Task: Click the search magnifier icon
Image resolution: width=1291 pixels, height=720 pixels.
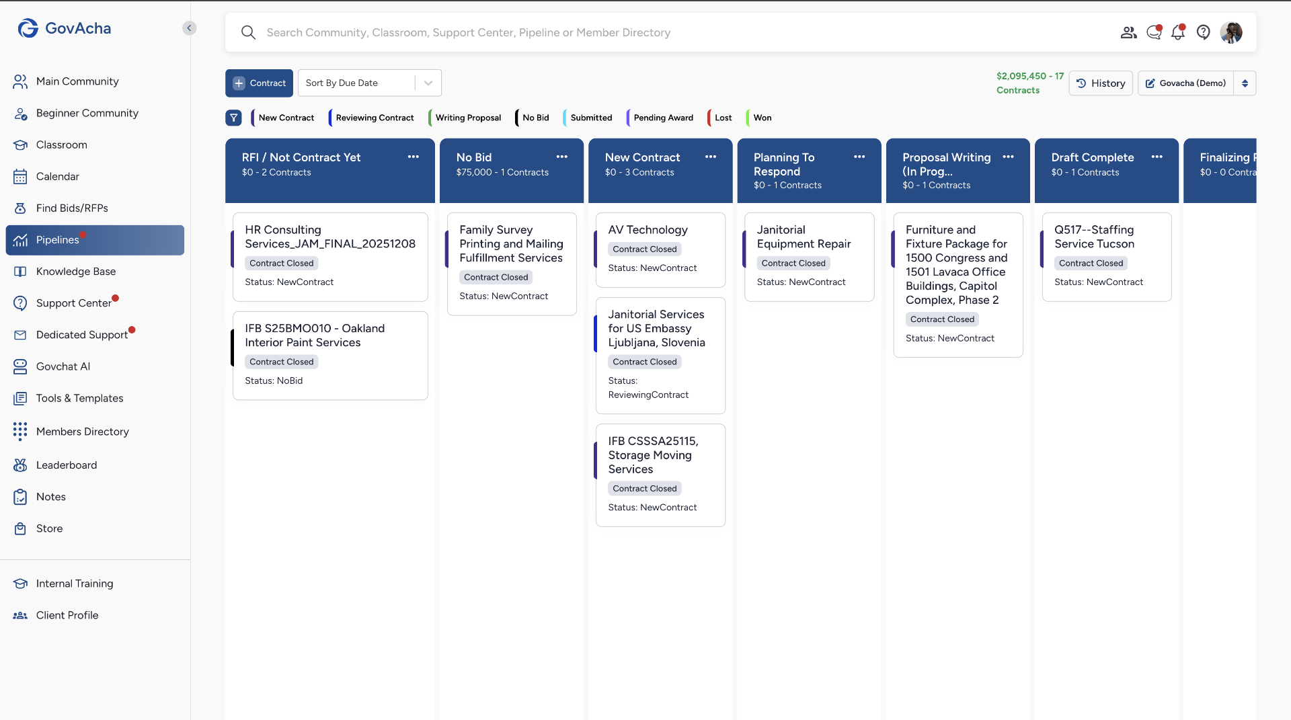Action: point(248,32)
